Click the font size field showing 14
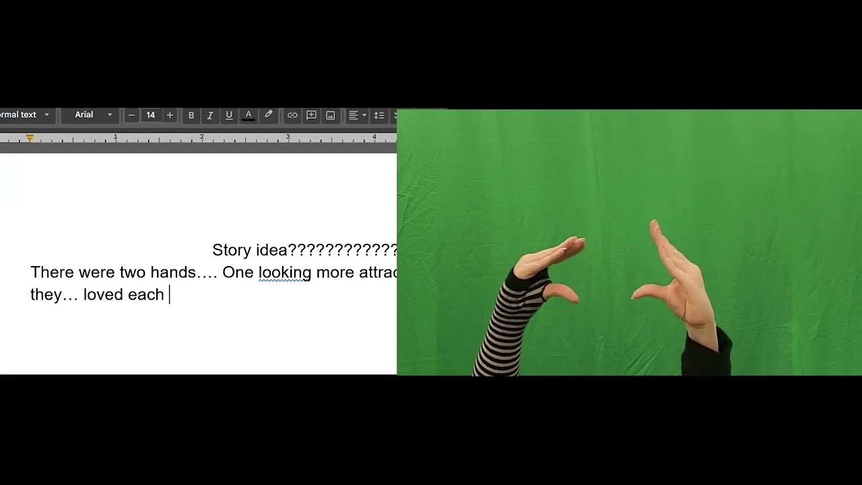 [151, 115]
